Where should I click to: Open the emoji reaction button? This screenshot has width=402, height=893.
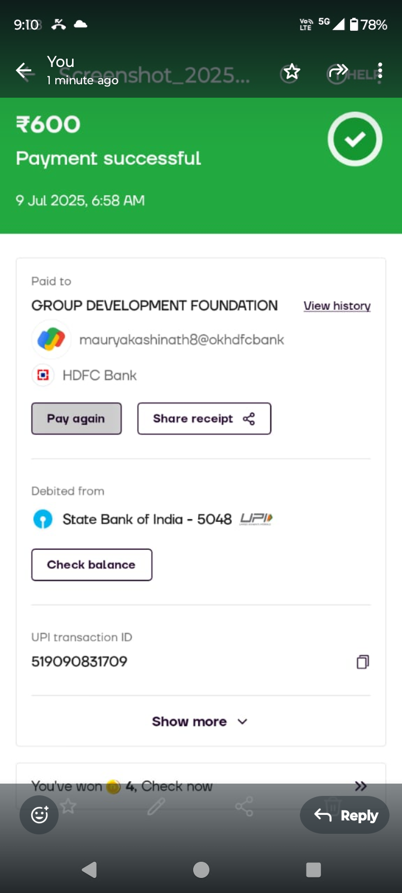39,815
